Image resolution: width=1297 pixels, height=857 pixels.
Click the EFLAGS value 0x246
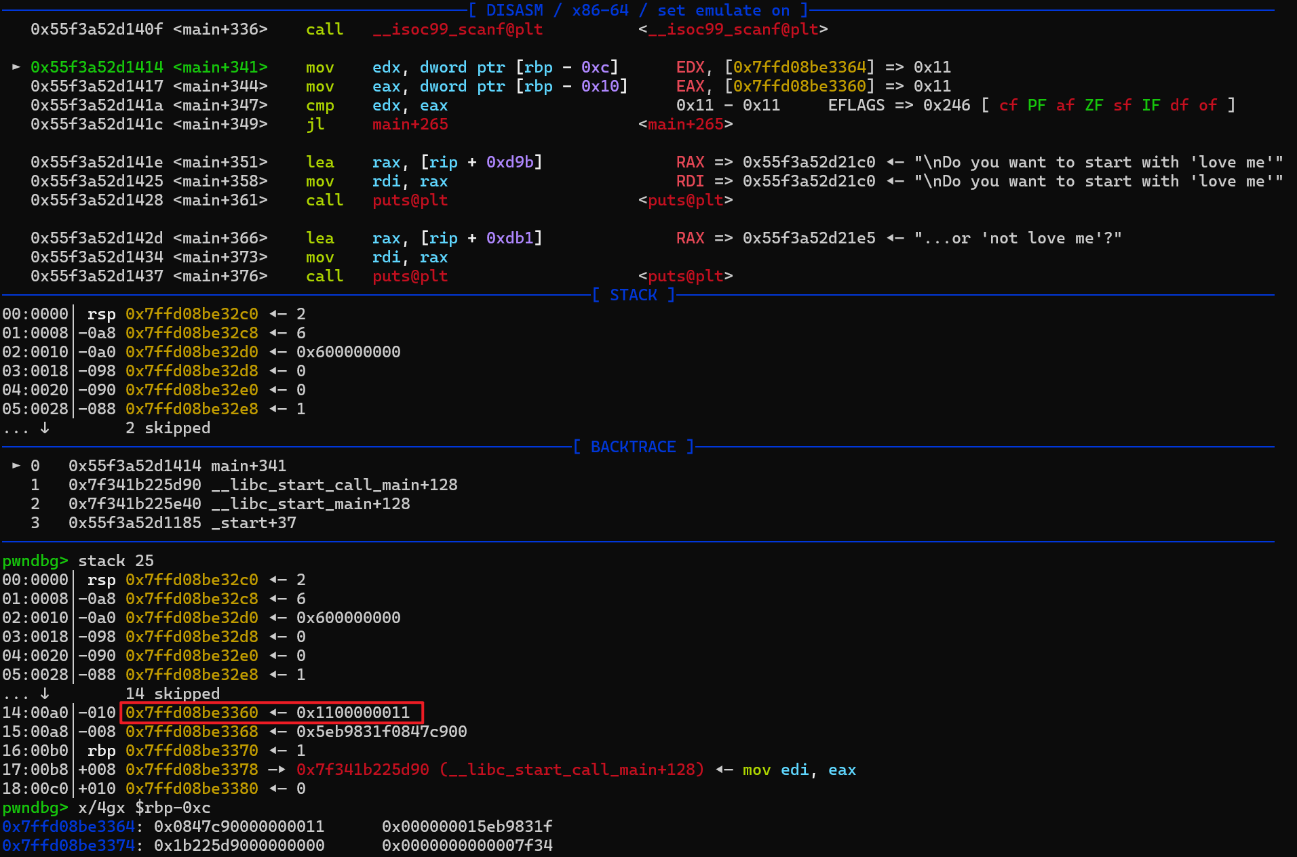tap(946, 105)
